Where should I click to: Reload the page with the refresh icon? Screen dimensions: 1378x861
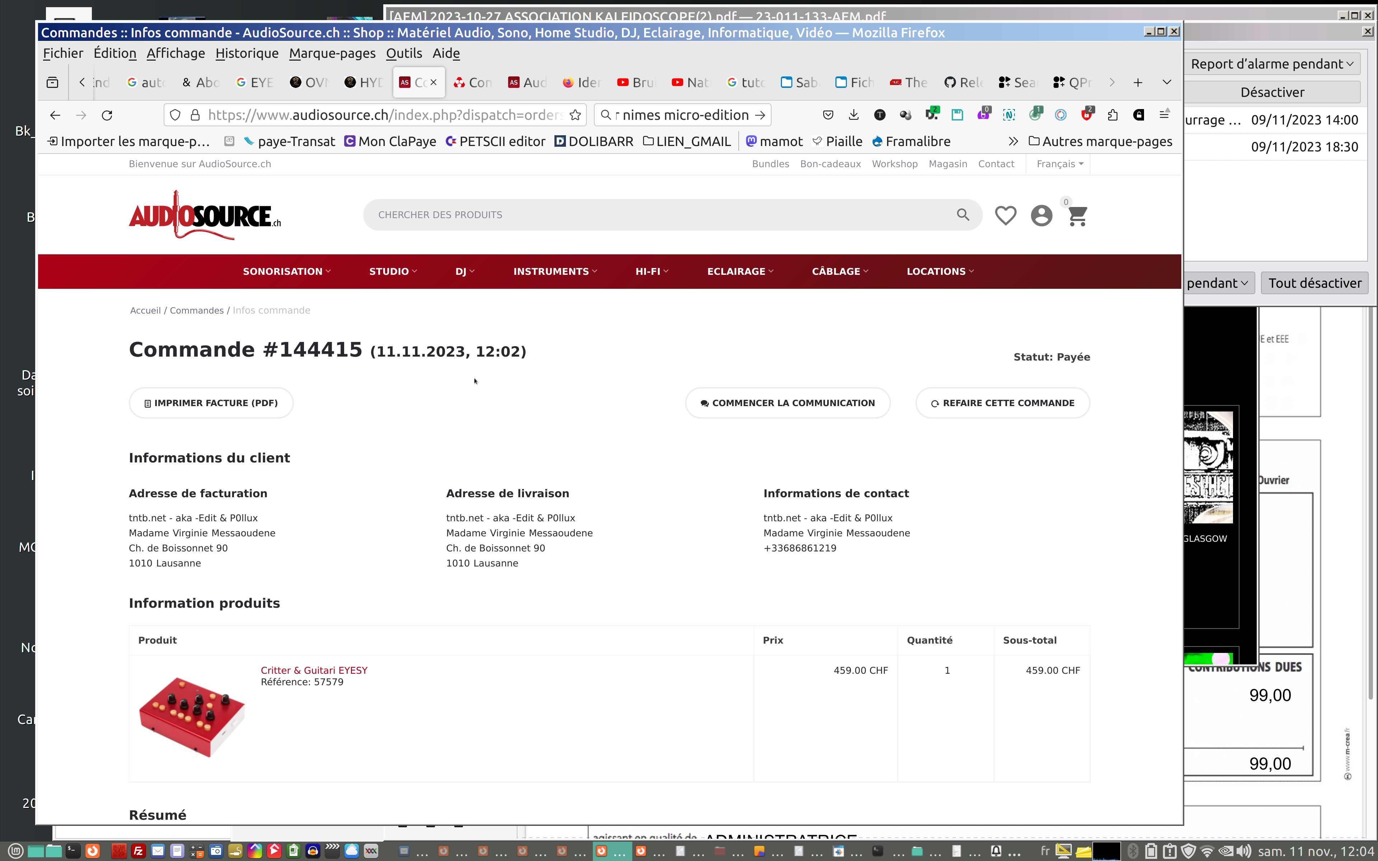[107, 115]
